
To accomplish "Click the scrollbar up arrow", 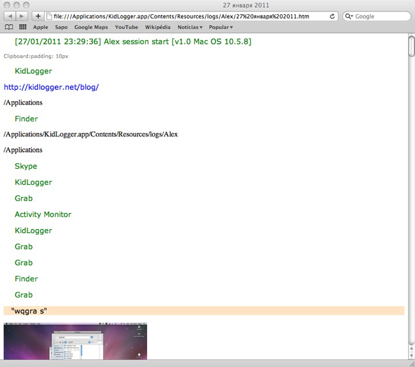I will point(412,349).
